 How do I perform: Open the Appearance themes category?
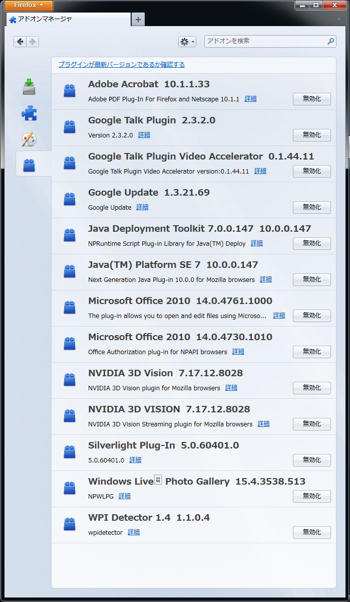[x=29, y=139]
